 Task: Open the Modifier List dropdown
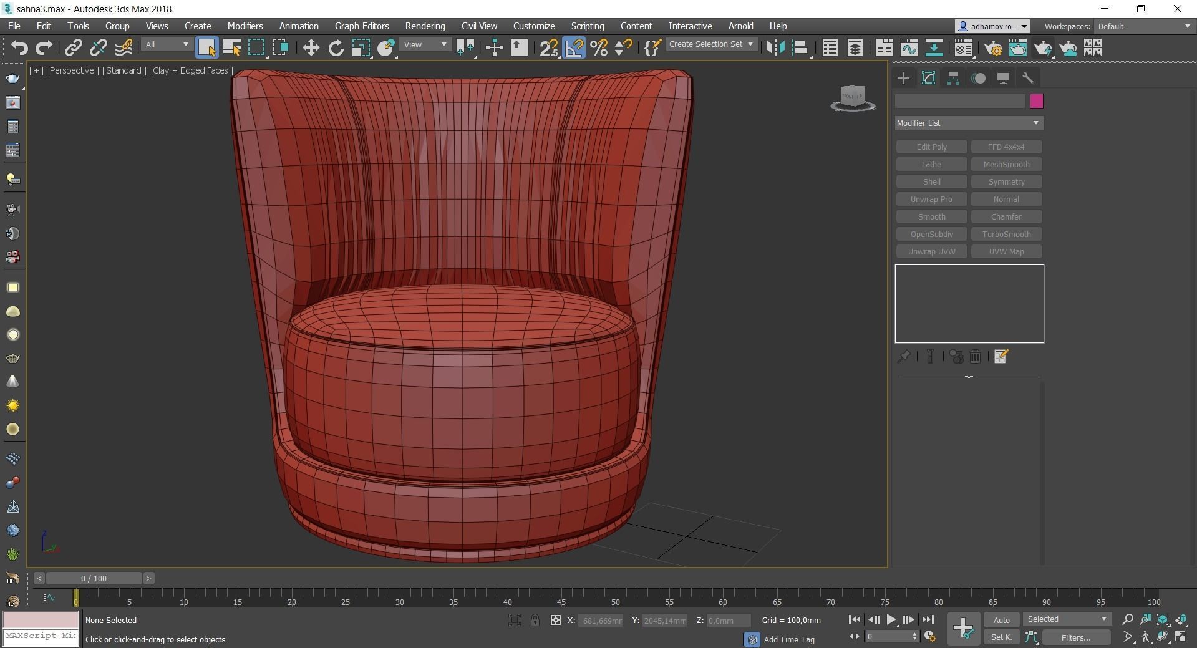(x=969, y=123)
